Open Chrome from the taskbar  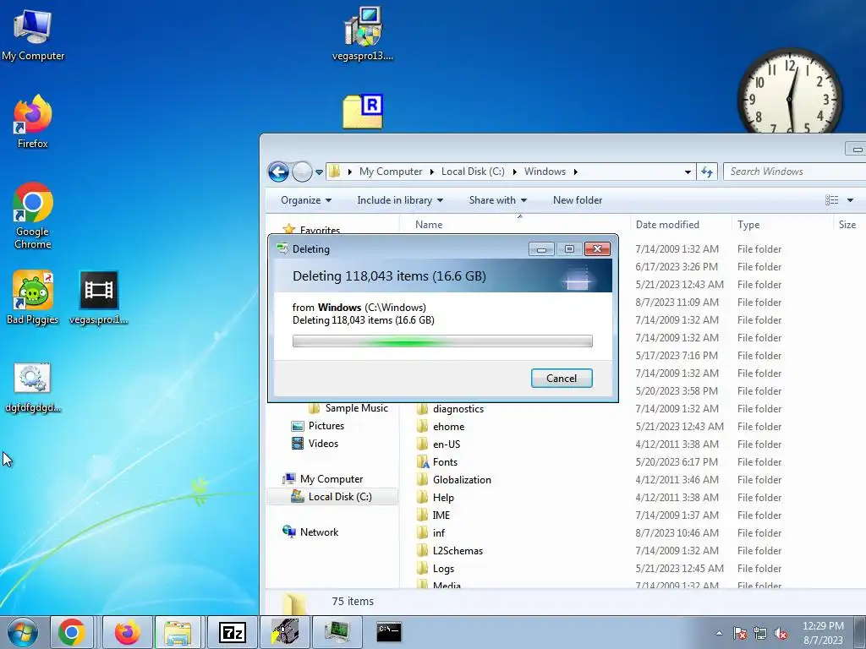tap(72, 632)
